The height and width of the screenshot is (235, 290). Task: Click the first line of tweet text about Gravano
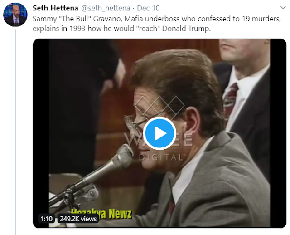click(157, 19)
